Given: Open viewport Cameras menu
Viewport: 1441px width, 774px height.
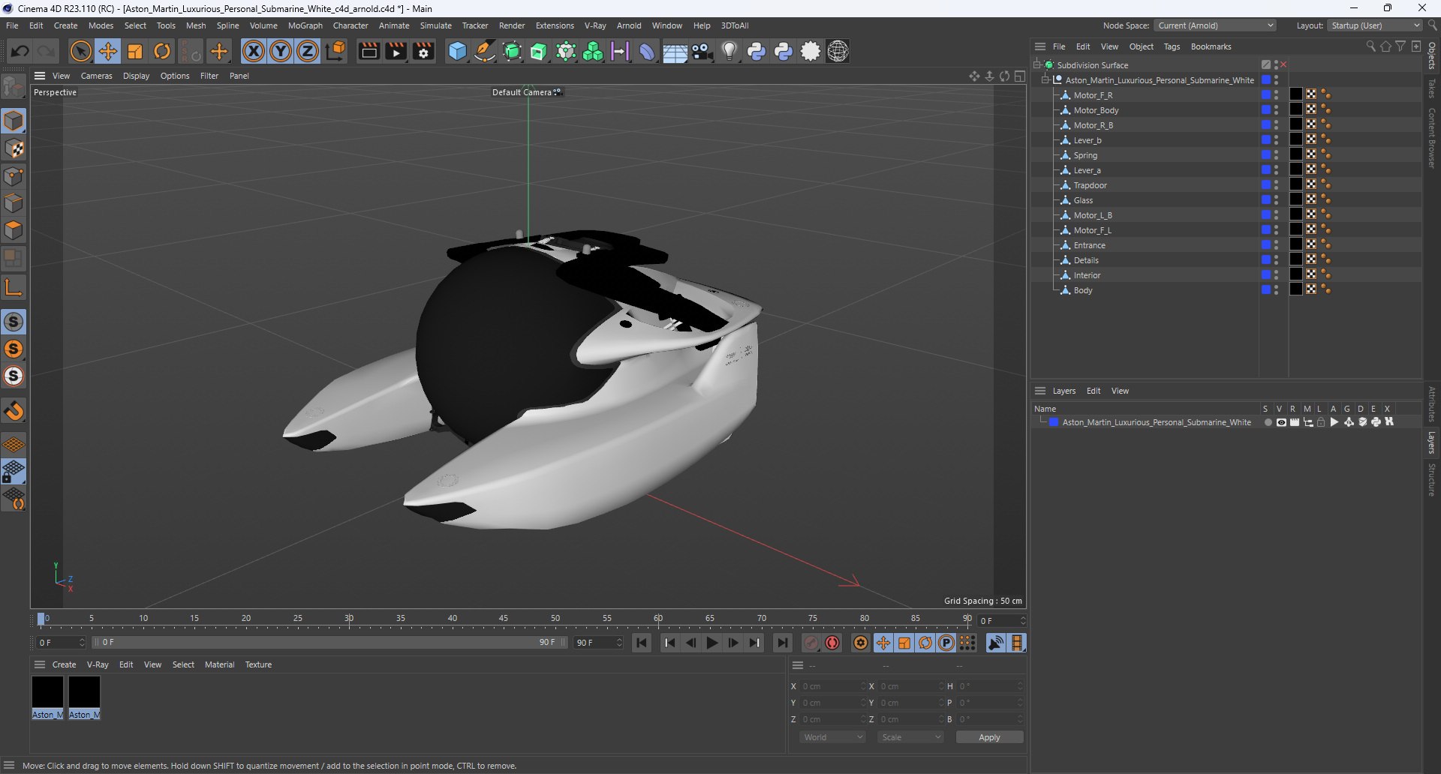Looking at the screenshot, I should (96, 76).
